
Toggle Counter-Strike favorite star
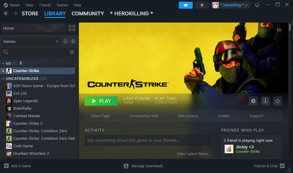point(278,101)
